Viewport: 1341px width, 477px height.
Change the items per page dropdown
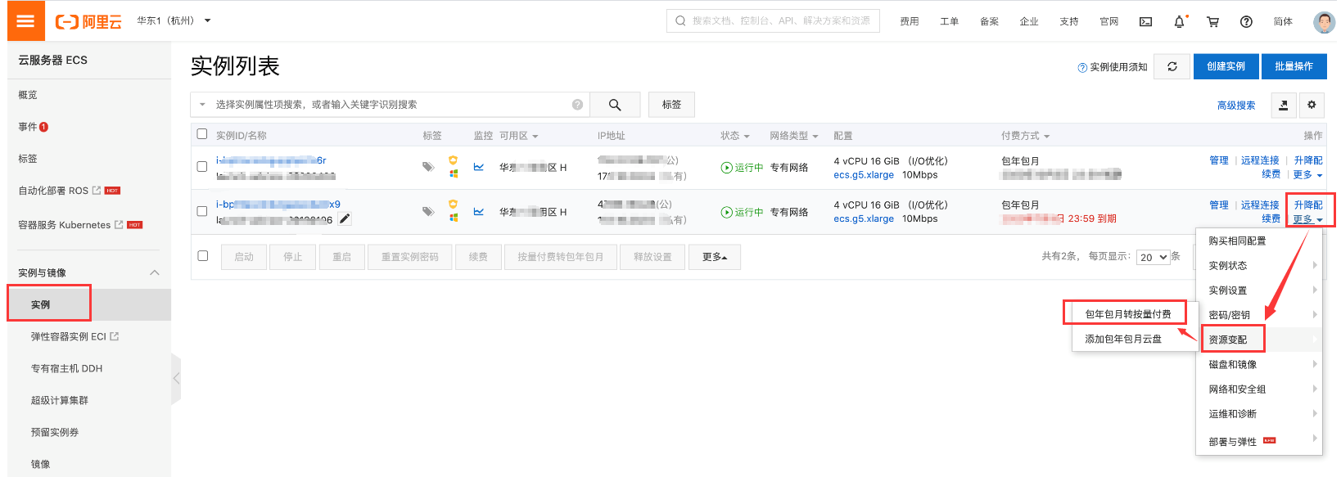1153,257
